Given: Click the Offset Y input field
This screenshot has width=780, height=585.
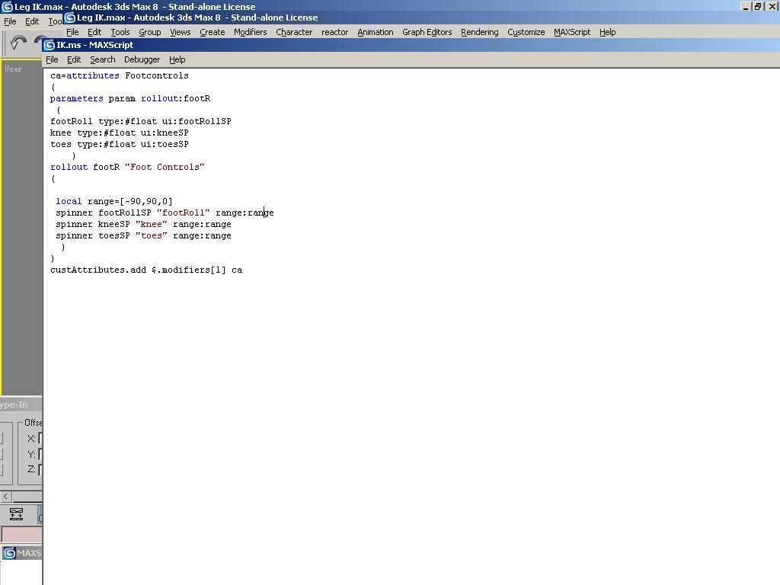Looking at the screenshot, I should pyautogui.click(x=40, y=454).
